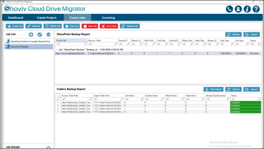This screenshot has width=264, height=149.
Task: Expand the Job Details panel chevron
Action: (49, 147)
